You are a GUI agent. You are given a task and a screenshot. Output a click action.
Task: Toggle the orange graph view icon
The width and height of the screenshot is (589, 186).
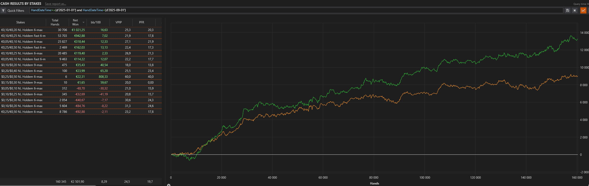pos(583,10)
